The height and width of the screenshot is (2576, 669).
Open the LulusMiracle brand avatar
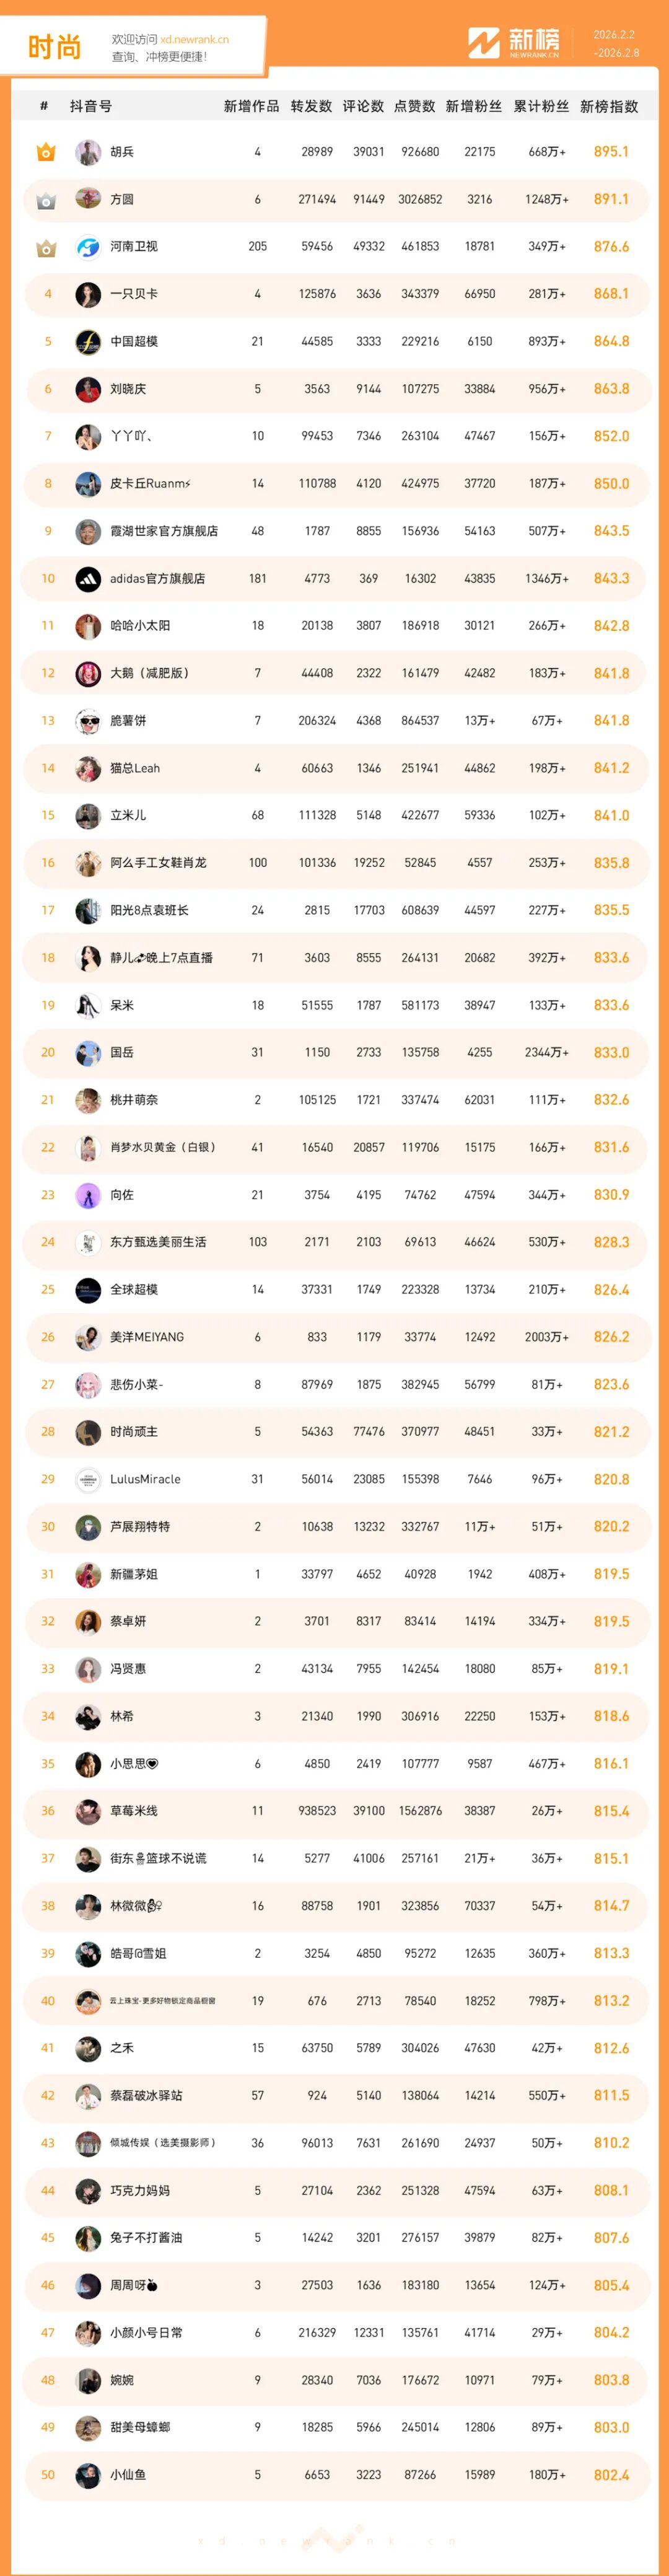88,1479
